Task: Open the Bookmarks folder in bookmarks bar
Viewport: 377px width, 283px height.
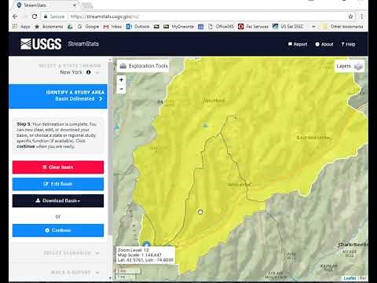Action: (49, 27)
